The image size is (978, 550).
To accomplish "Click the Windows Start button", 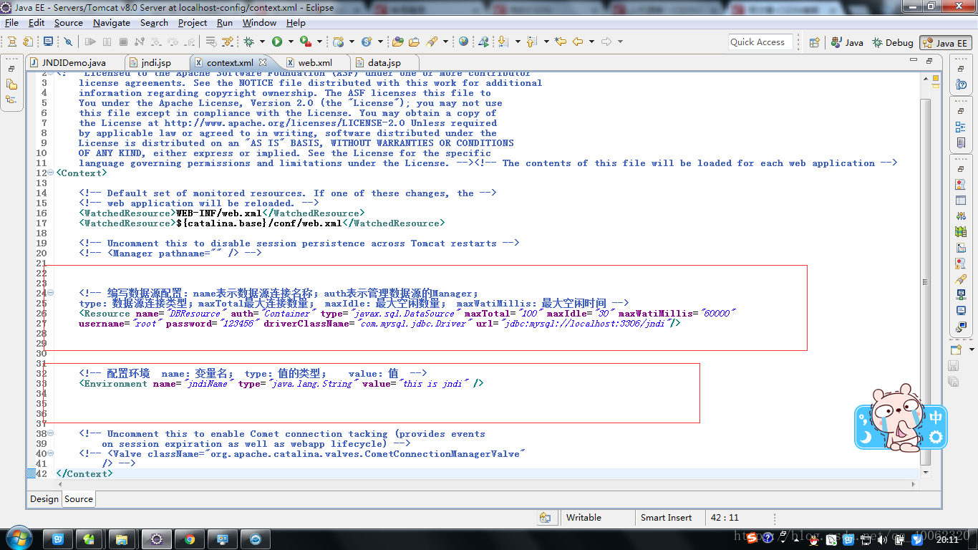I will pyautogui.click(x=18, y=538).
